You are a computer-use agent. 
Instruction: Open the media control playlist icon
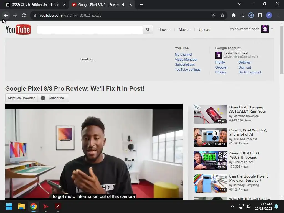tap(242, 16)
